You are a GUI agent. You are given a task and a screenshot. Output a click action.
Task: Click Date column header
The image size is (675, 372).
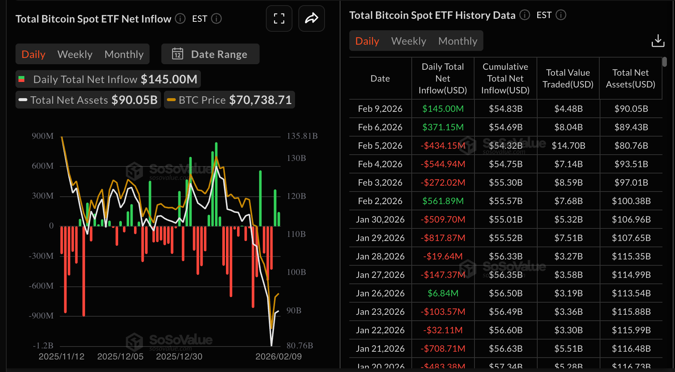[380, 78]
